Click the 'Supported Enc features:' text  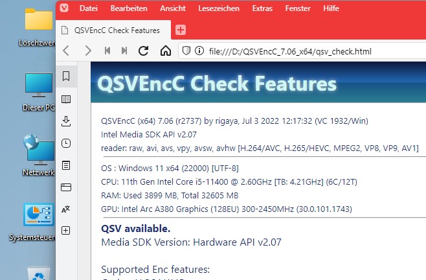[x=155, y=270]
